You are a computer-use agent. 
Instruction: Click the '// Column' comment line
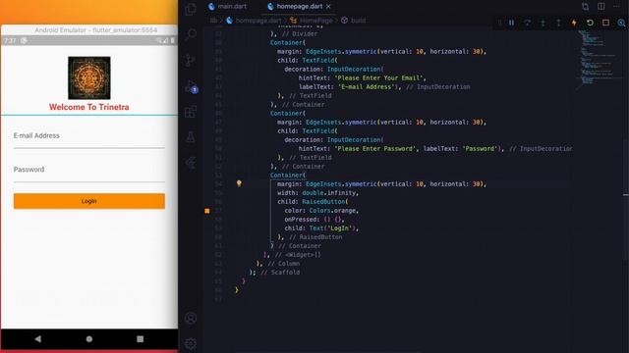click(x=284, y=264)
